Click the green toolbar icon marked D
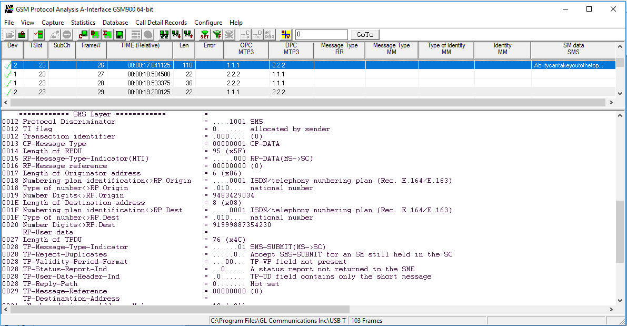 click(95, 35)
